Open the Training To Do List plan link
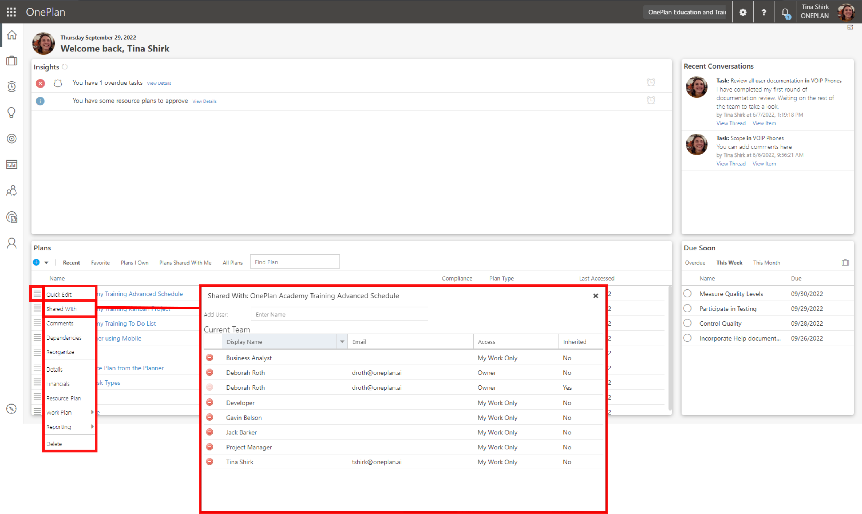 coord(127,324)
